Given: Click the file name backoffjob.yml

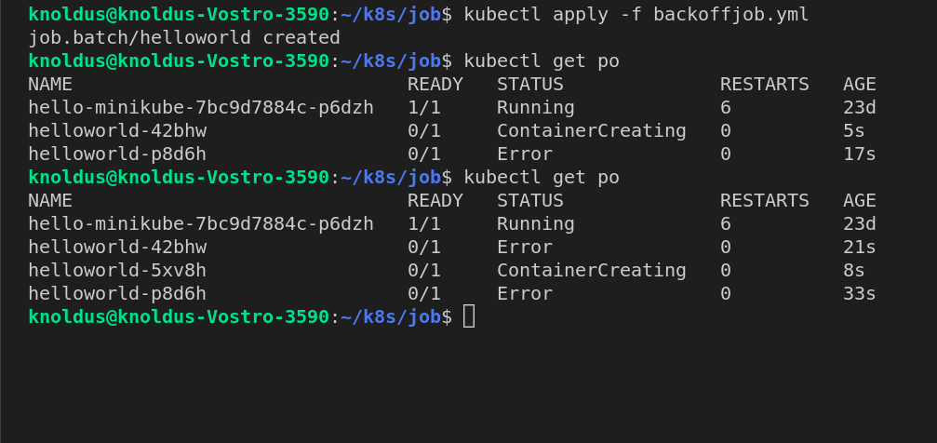Looking at the screenshot, I should point(730,14).
